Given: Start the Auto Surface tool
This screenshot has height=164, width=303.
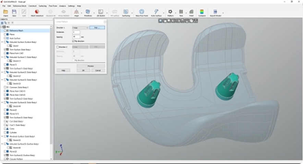Looking at the screenshot, I should coord(156,13).
